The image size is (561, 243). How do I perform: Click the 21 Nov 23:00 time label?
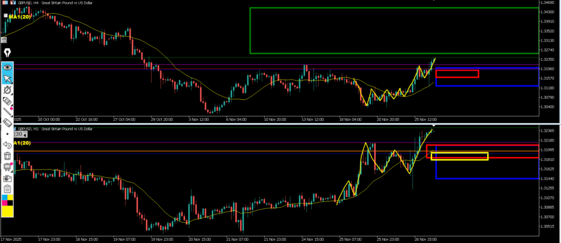[276, 239]
